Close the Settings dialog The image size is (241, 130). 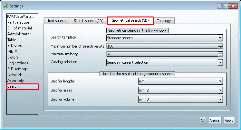tap(233, 6)
